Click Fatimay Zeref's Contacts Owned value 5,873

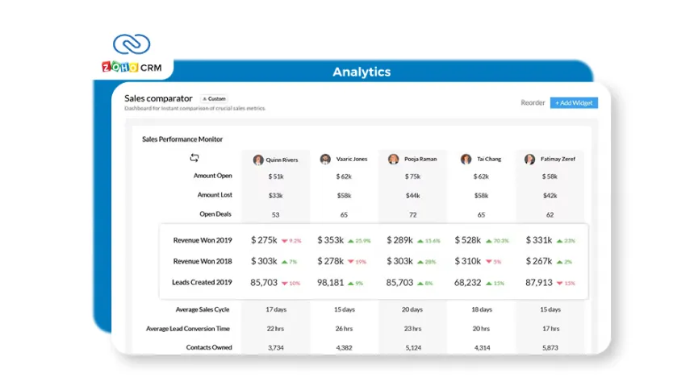[x=551, y=348]
